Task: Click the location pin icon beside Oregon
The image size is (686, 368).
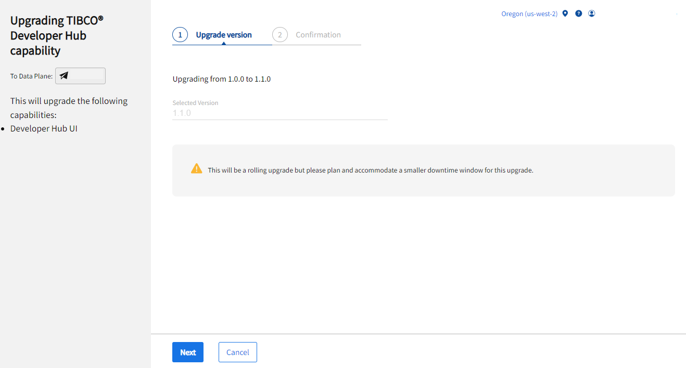Action: pos(565,14)
